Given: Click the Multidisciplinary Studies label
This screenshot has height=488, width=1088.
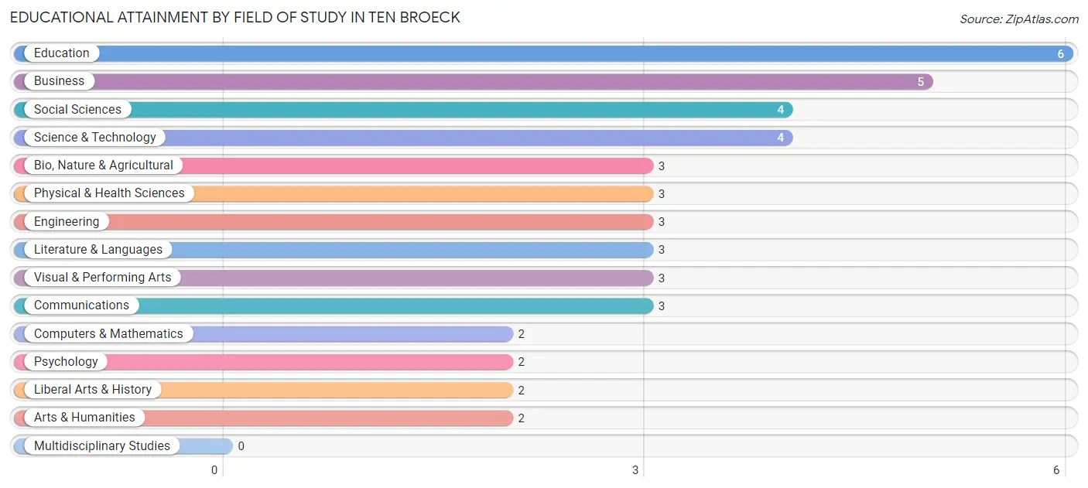Looking at the screenshot, I should tap(101, 446).
